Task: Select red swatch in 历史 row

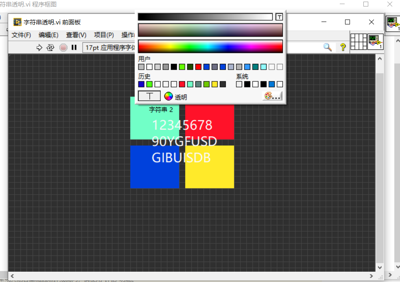Action: [x=182, y=84]
